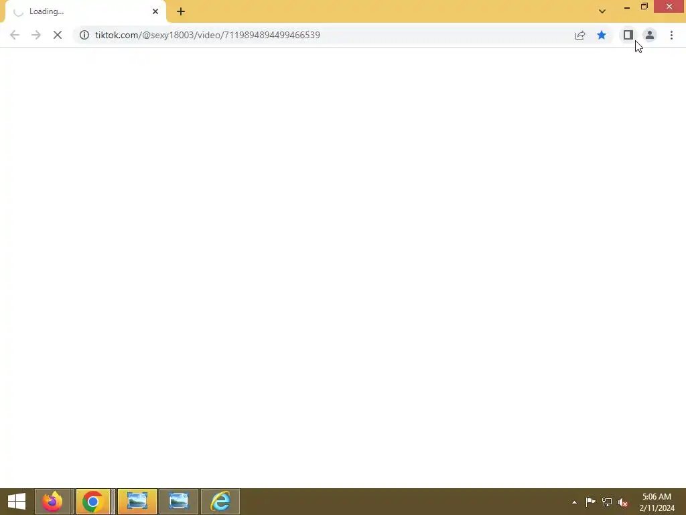Screen dimensions: 686x515
Task: Open the clock showing 5:06 AM
Action: click(x=657, y=502)
